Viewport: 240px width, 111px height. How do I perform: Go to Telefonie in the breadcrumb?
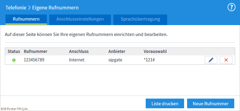coord(16,8)
